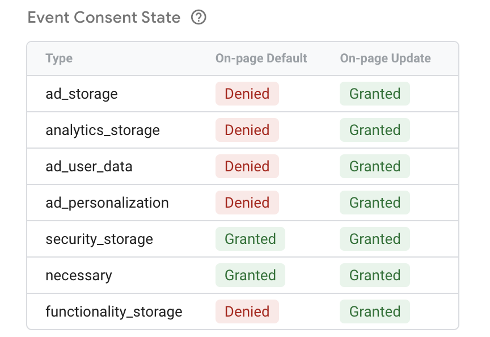Click the Event Consent State heading
Viewport: 490px width, 337px height.
(104, 18)
